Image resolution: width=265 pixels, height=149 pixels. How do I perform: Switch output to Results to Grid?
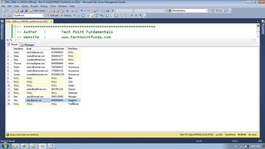[x=111, y=16]
